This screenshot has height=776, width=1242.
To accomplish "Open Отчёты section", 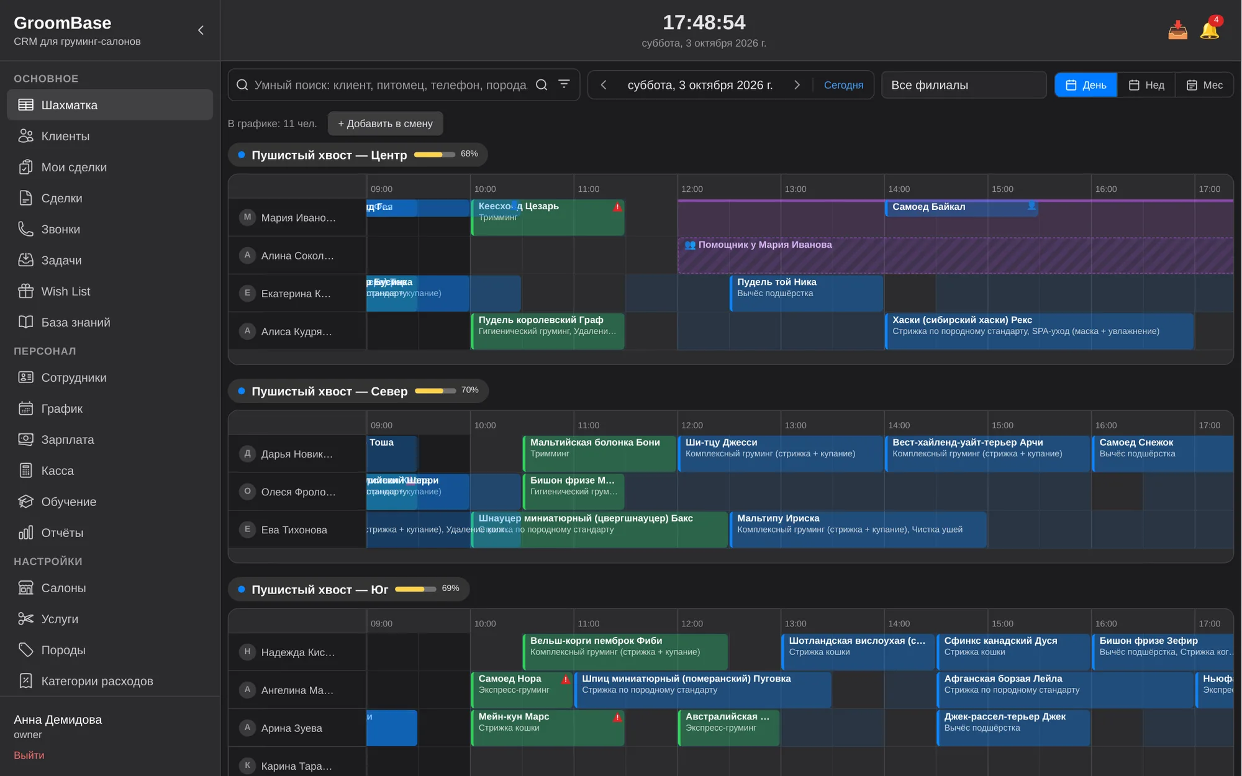I will (110, 533).
